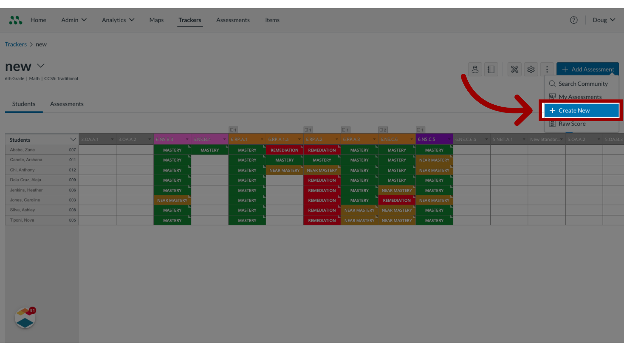Viewport: 624px width, 351px height.
Task: Open tracker settings gear icon
Action: (531, 69)
